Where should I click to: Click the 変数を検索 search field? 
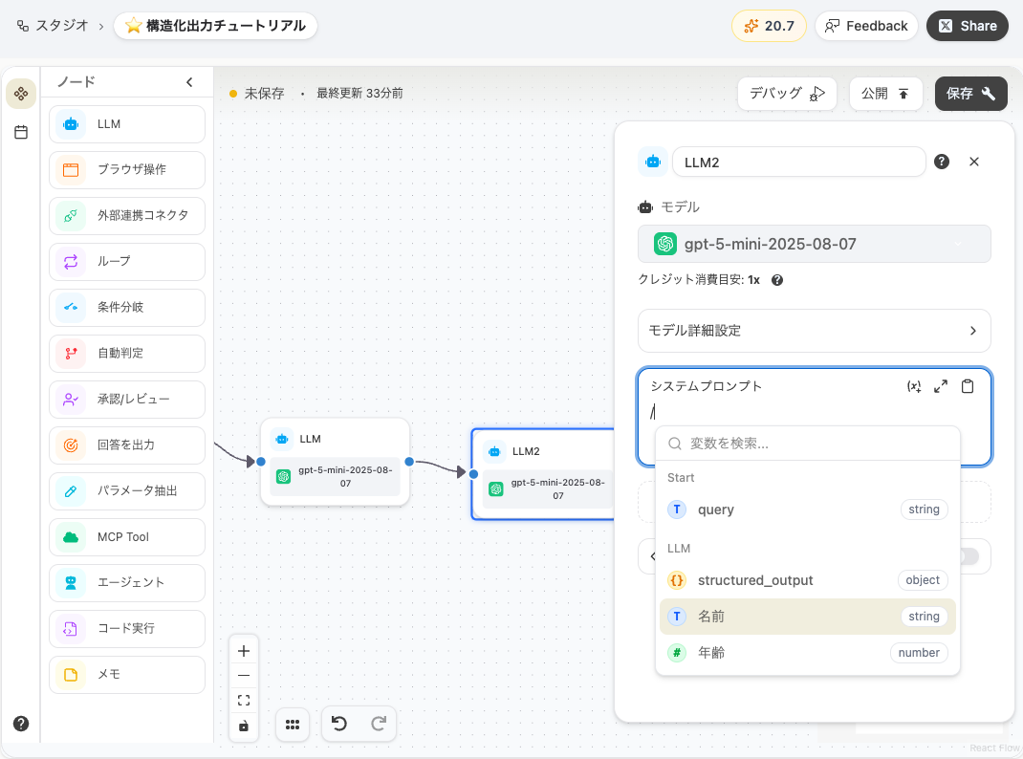(817, 444)
